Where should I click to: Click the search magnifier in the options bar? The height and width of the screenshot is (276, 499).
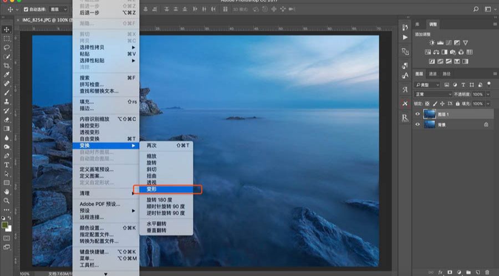pyautogui.click(x=476, y=9)
